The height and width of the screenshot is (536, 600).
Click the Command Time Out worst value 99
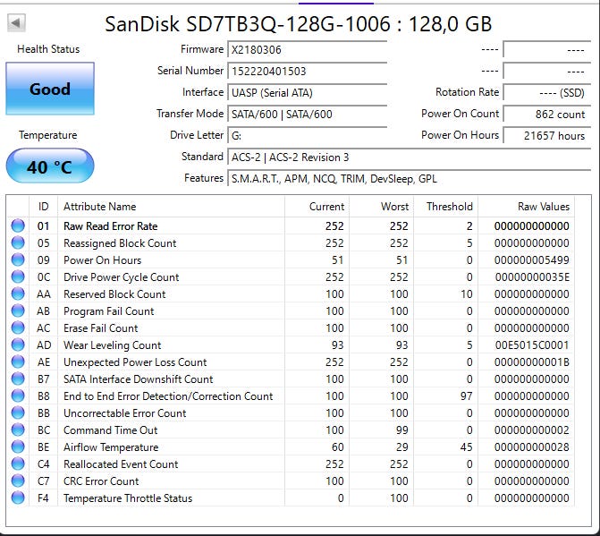click(x=401, y=430)
